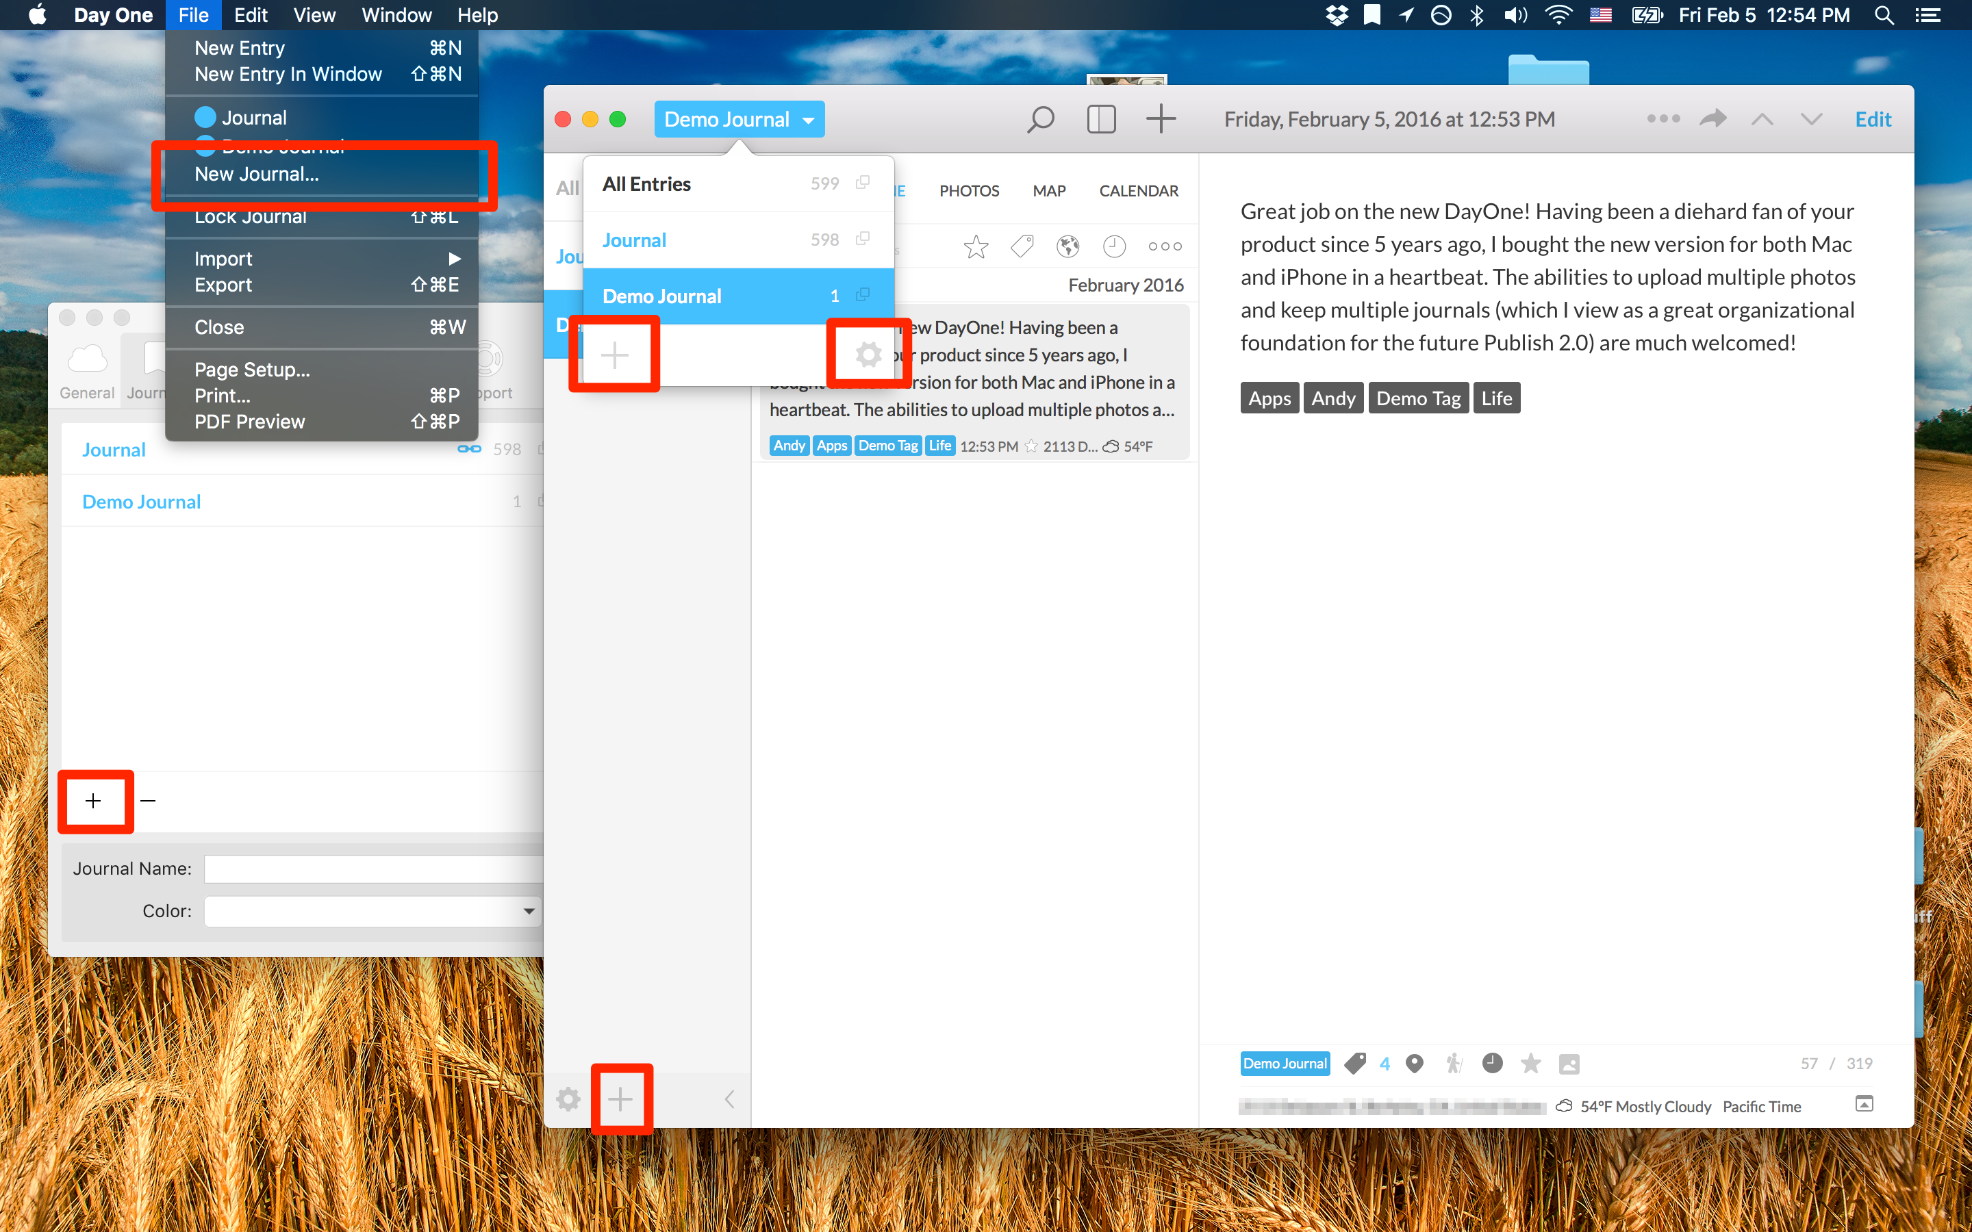Toggle the favorite star in entry footer
Viewport: 1972px width, 1232px height.
pyautogui.click(x=1530, y=1064)
